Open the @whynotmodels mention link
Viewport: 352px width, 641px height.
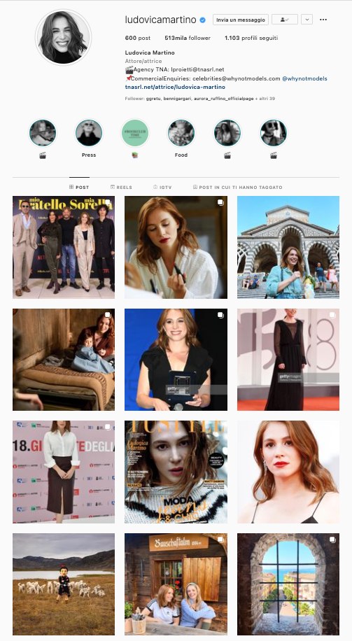pyautogui.click(x=304, y=78)
